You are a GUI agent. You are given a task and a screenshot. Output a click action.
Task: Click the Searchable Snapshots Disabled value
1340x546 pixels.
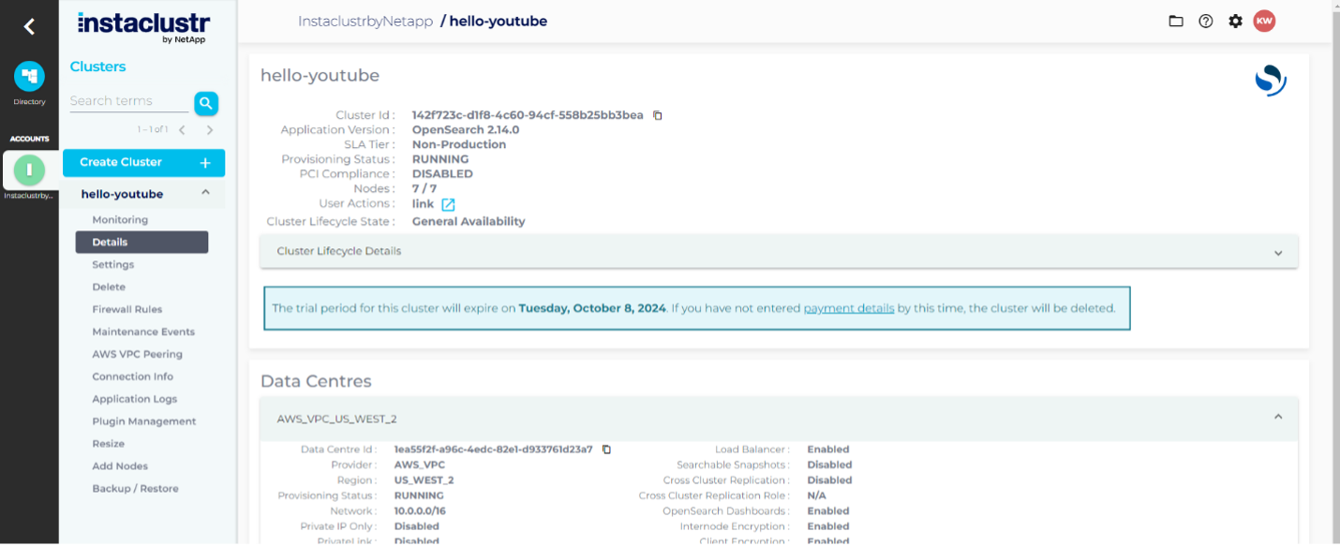(x=830, y=465)
